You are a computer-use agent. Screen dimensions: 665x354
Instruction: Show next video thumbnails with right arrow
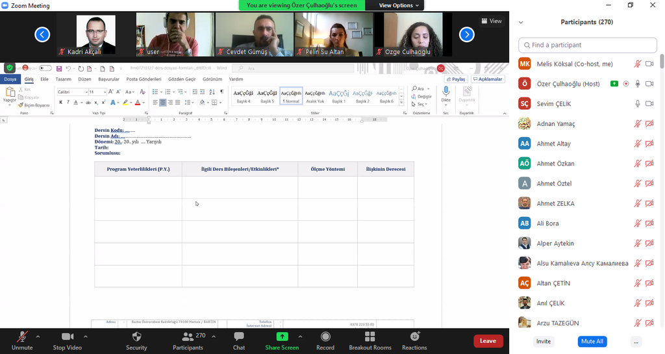tap(466, 34)
